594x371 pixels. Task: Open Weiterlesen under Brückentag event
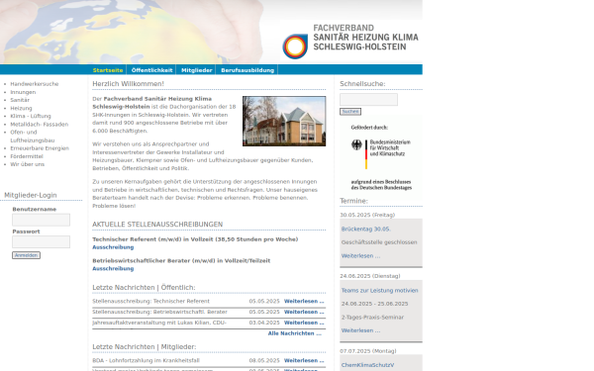(x=360, y=256)
